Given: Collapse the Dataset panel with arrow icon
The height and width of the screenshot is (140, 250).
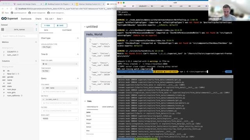Looking at the screenshot, I should (36, 25).
